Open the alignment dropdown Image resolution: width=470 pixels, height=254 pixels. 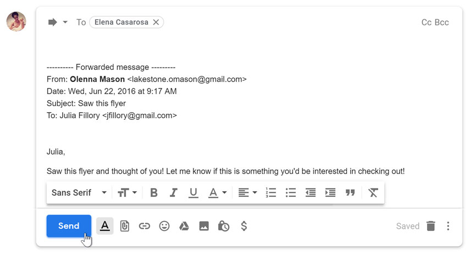click(247, 192)
